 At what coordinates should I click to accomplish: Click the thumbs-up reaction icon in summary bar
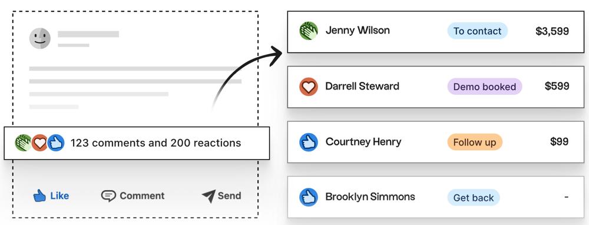tap(56, 143)
